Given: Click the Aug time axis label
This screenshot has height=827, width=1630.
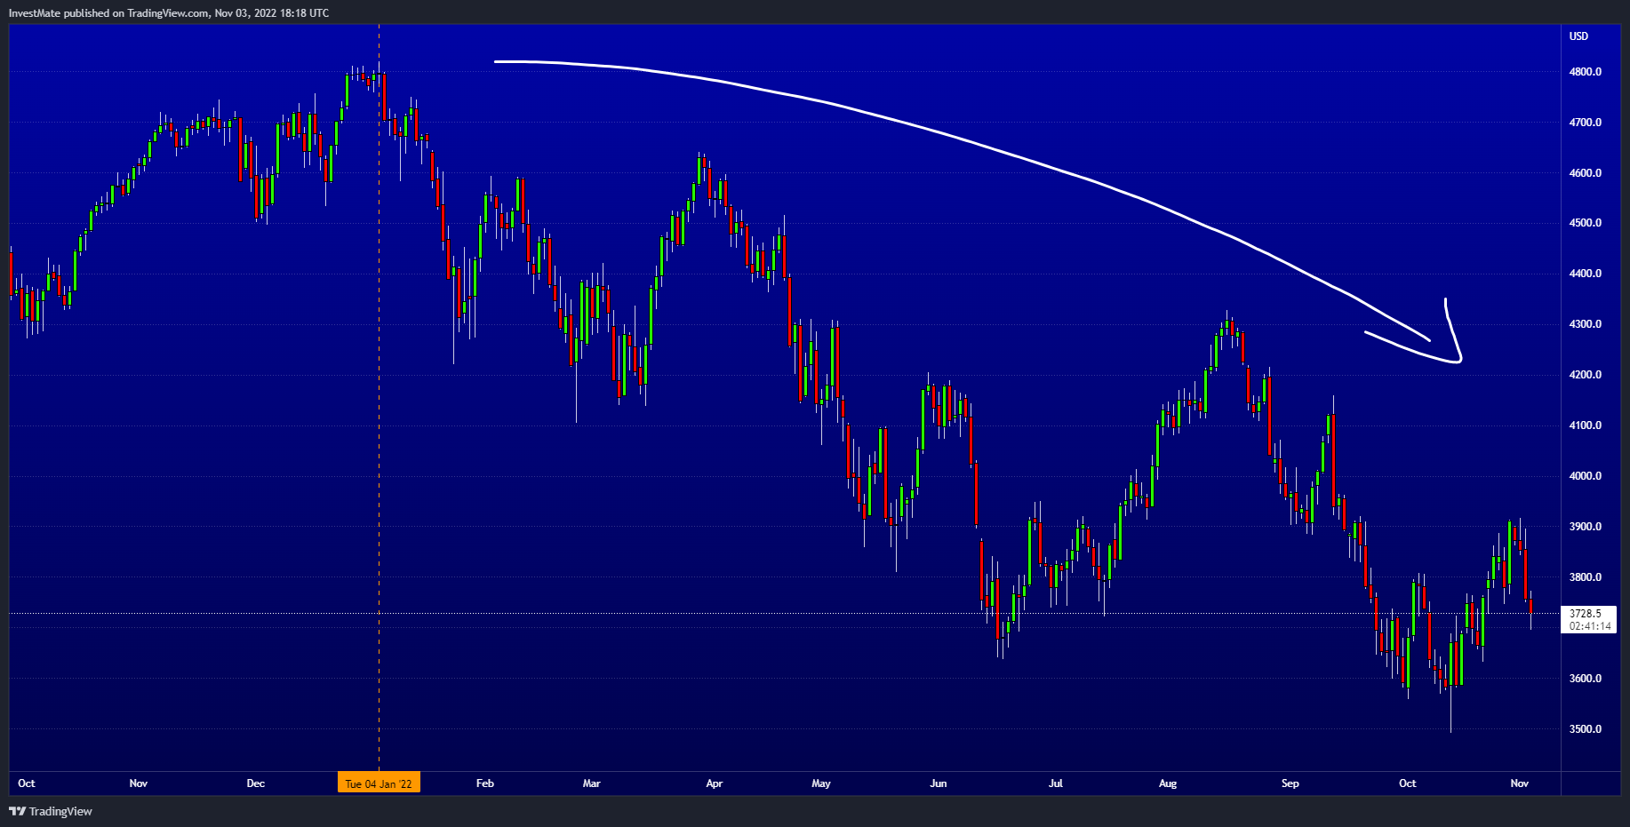Looking at the screenshot, I should (x=1168, y=783).
